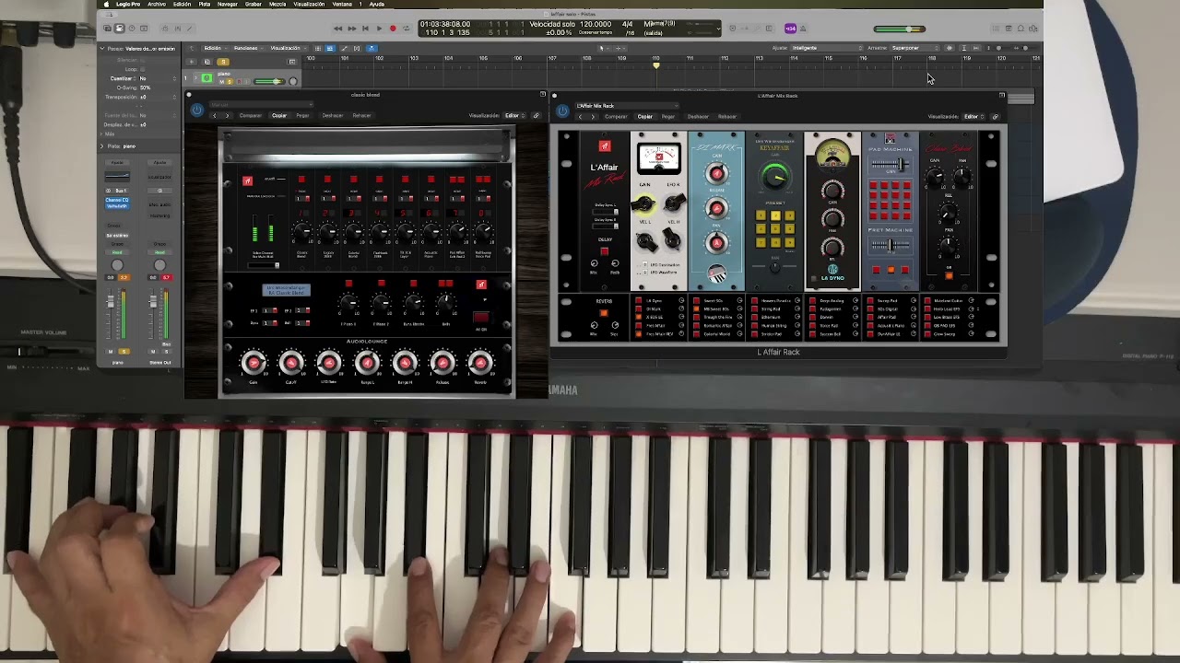
Task: Open the Mezcla menu
Action: coord(277,4)
